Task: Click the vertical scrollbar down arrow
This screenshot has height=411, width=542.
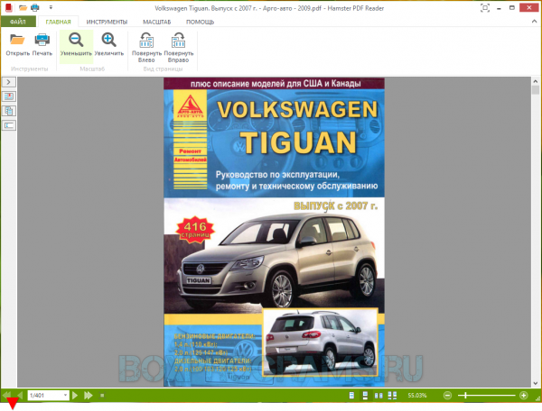Action: click(x=535, y=383)
